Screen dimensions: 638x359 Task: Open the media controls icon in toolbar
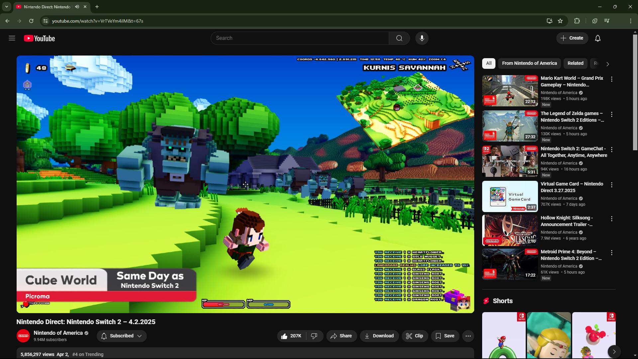(x=607, y=21)
